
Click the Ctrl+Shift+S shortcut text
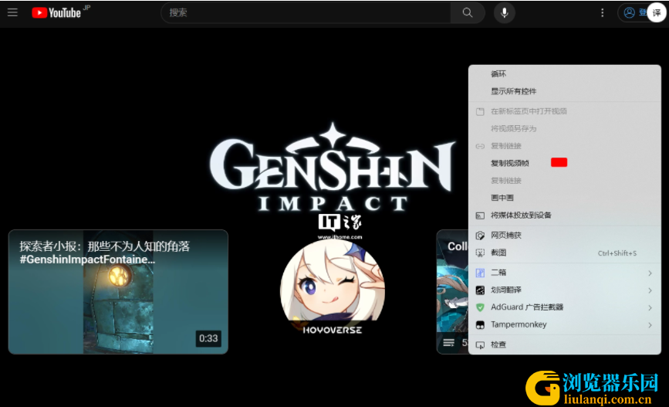click(x=617, y=253)
